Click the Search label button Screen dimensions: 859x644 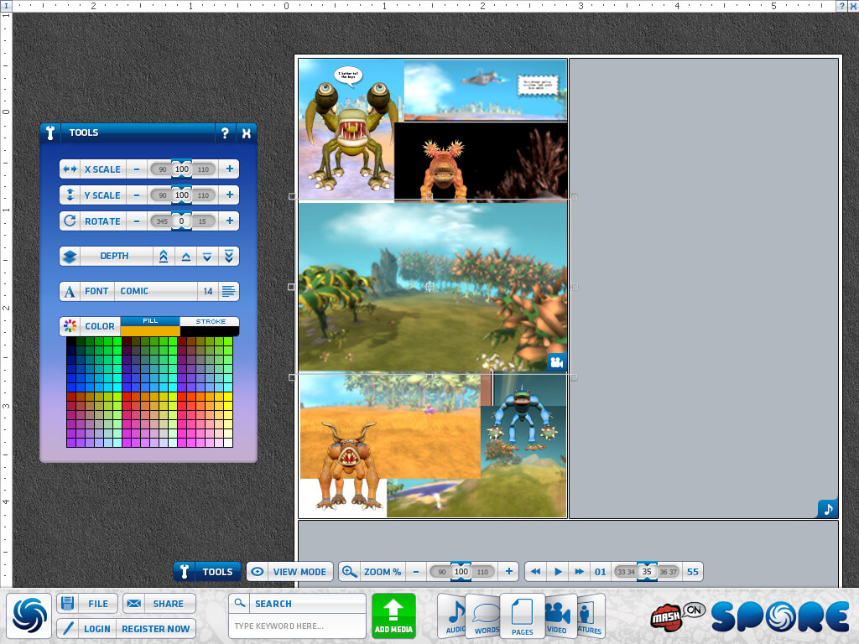click(x=297, y=604)
